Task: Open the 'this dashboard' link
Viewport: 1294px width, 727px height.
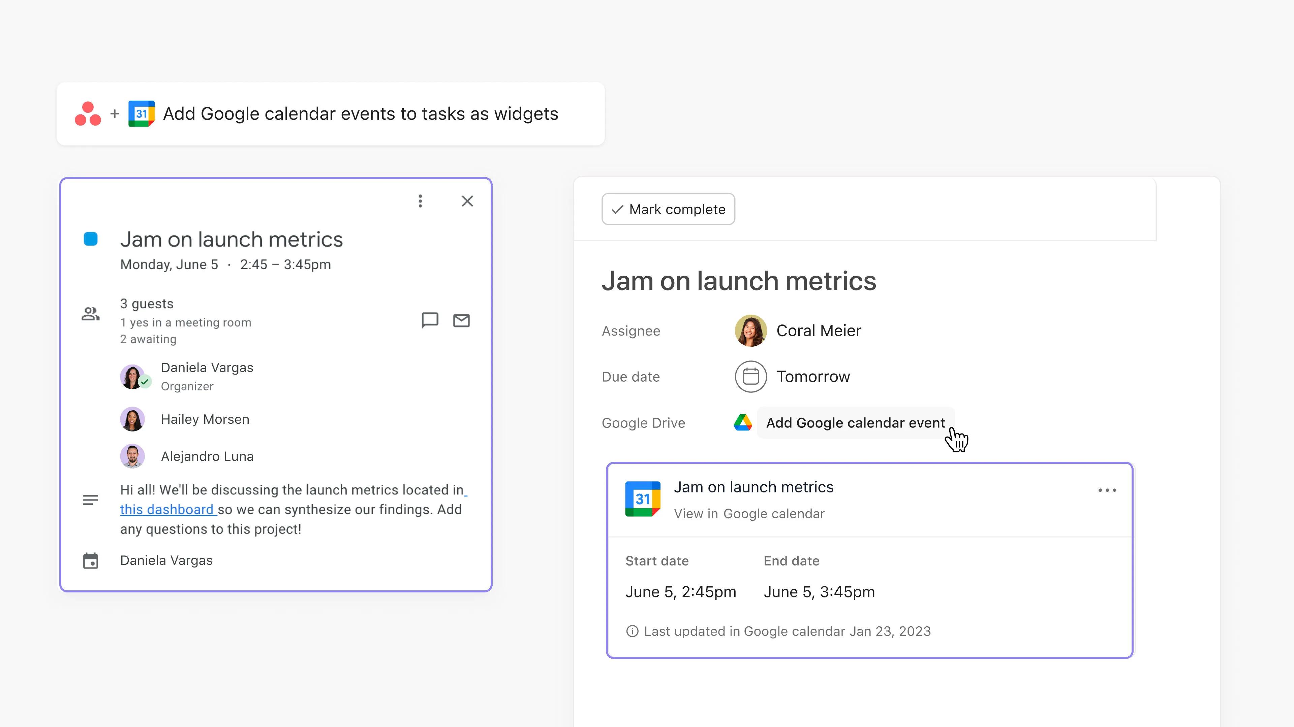Action: pyautogui.click(x=167, y=509)
